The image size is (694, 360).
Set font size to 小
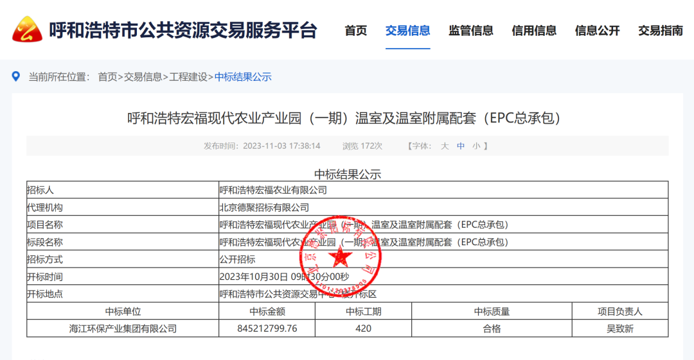[x=476, y=146]
